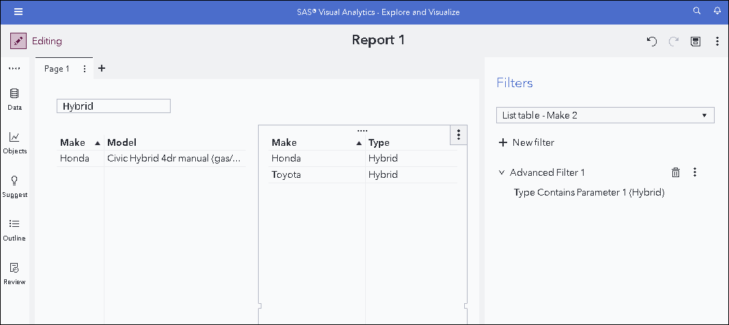Click the New filter button
This screenshot has height=325, width=729.
tap(526, 142)
